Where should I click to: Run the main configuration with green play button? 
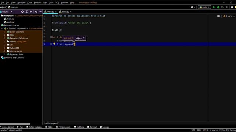point(214,7)
